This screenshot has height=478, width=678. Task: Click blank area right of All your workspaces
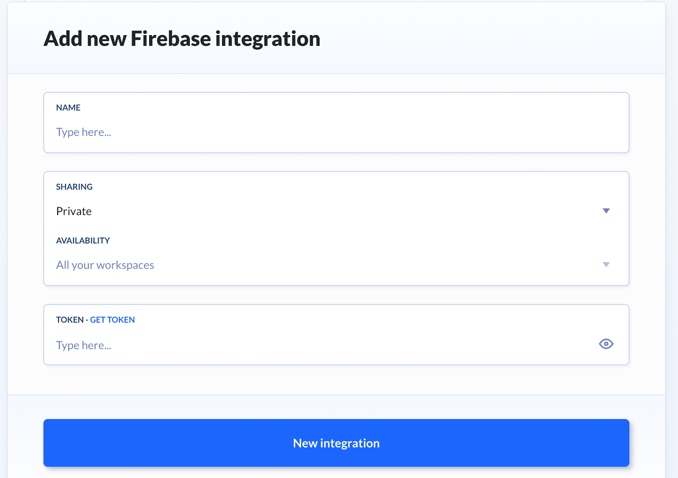360,265
